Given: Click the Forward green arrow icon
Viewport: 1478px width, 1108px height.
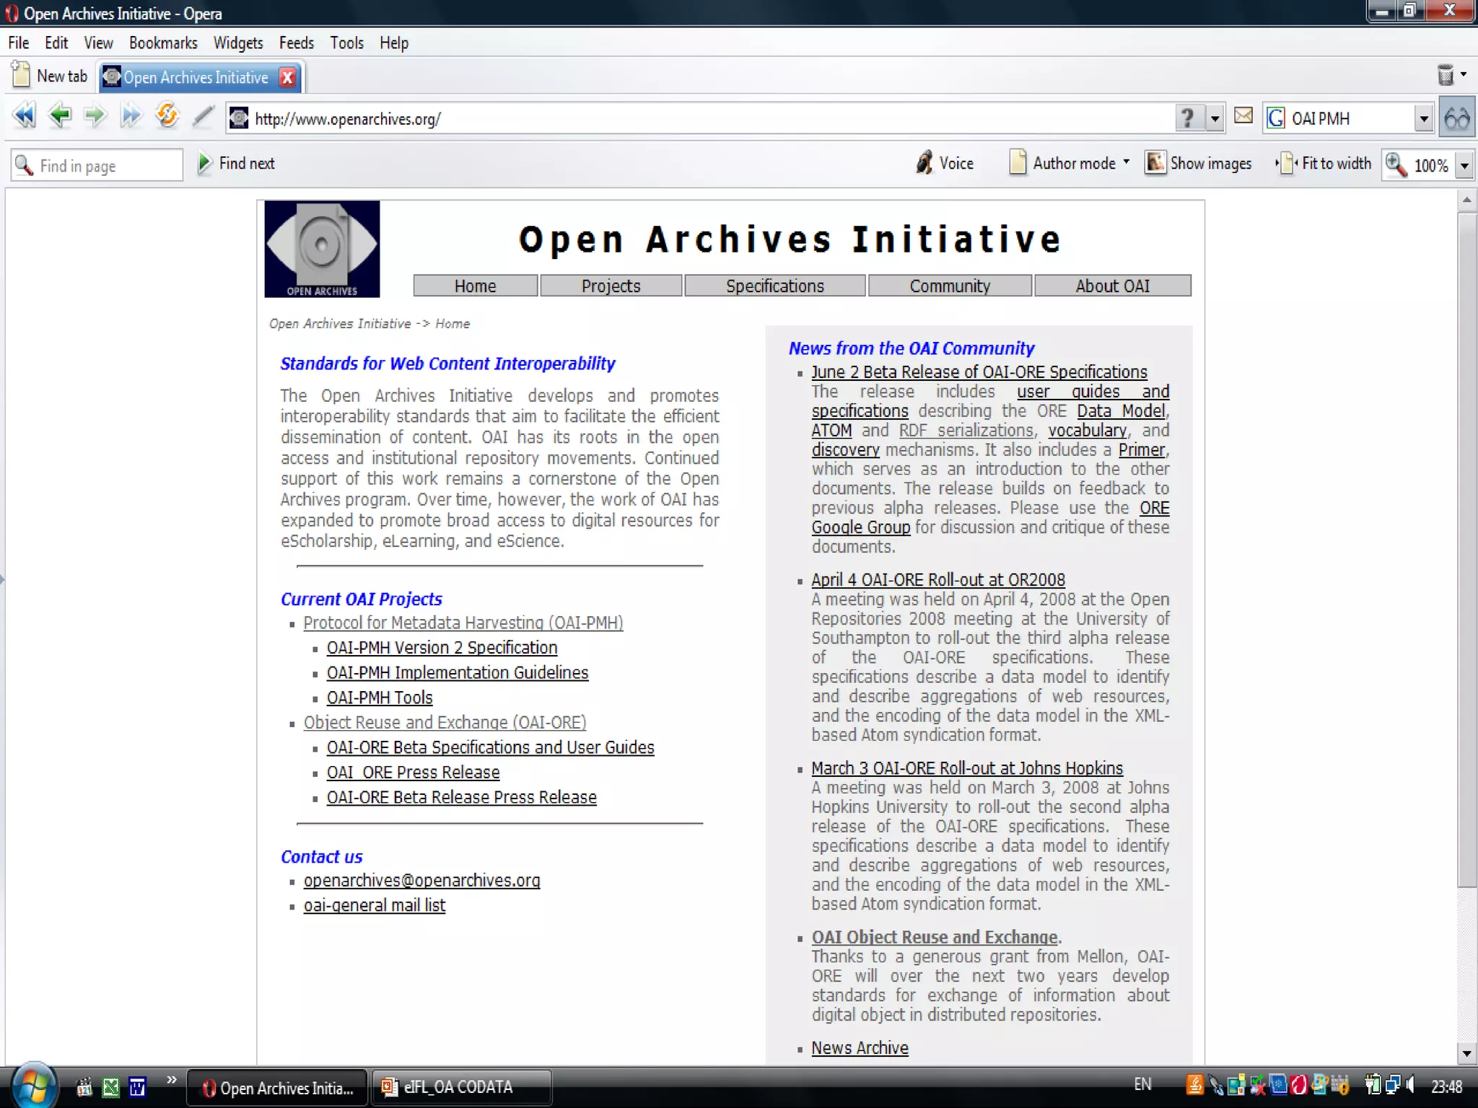Looking at the screenshot, I should (x=95, y=116).
